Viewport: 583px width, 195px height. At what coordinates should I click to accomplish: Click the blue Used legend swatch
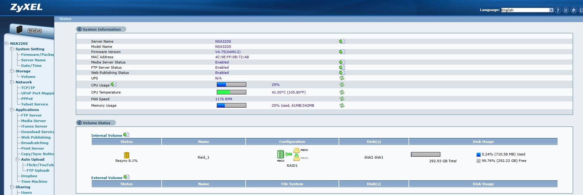478,155
